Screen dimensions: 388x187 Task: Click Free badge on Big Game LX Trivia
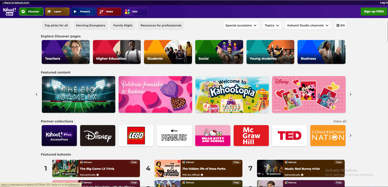pyautogui.click(x=134, y=162)
